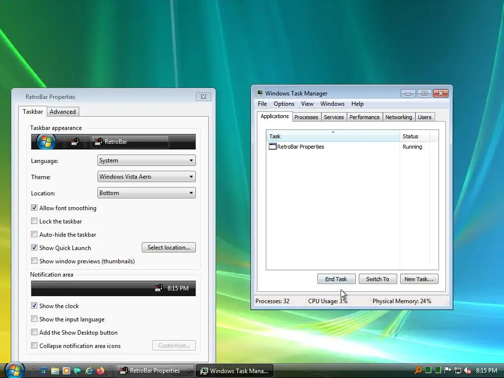Open the Language dropdown set to System
The image size is (504, 378).
147,160
